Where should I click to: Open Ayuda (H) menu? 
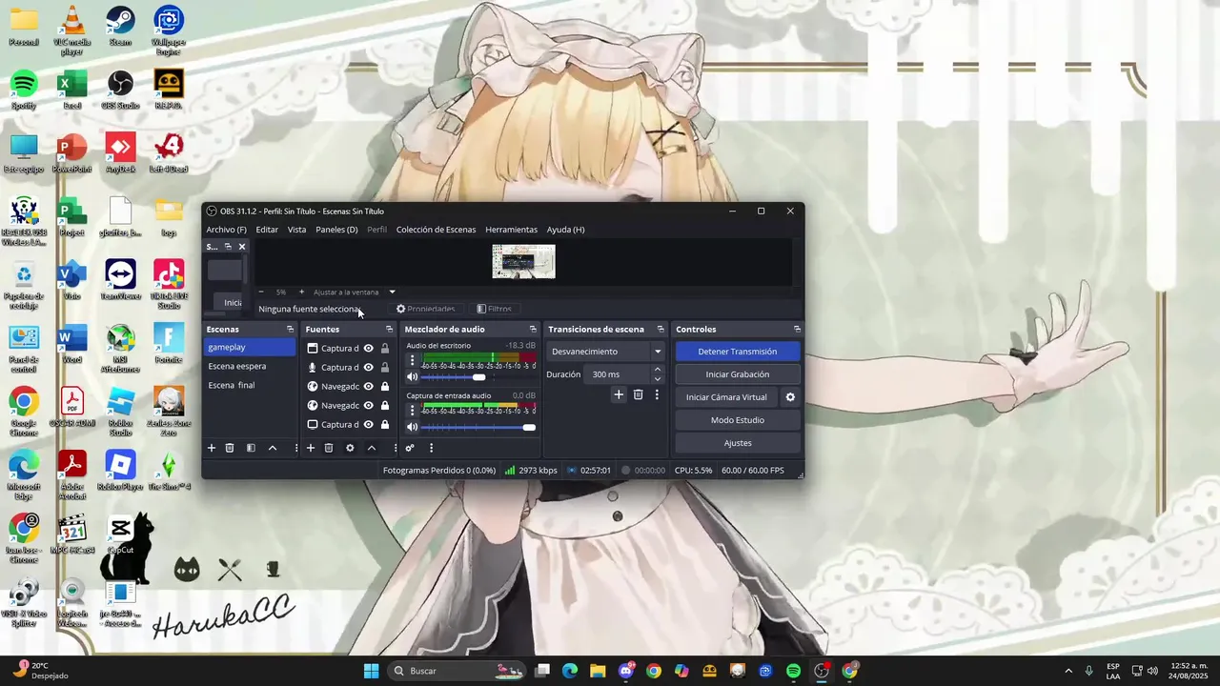(x=565, y=230)
